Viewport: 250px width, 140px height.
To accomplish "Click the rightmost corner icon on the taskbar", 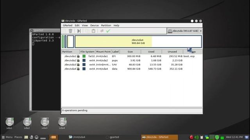I will click(246, 137).
